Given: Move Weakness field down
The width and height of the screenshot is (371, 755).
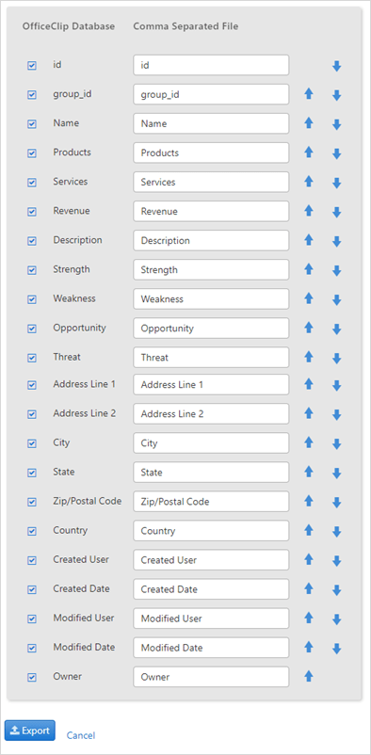Looking at the screenshot, I should tap(337, 300).
